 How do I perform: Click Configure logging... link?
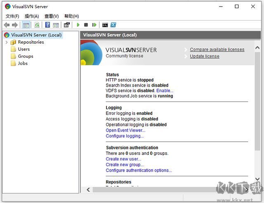(125, 136)
